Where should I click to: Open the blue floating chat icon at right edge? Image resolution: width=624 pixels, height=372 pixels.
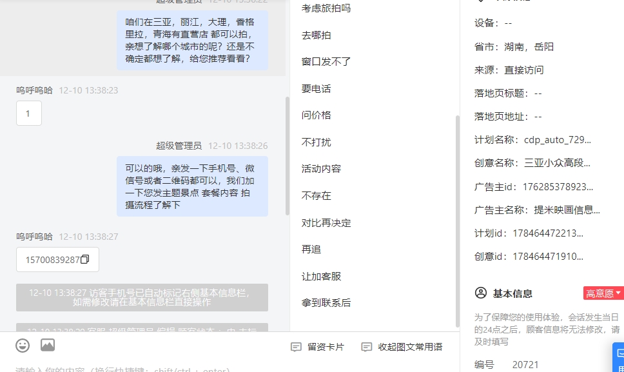coord(618,357)
